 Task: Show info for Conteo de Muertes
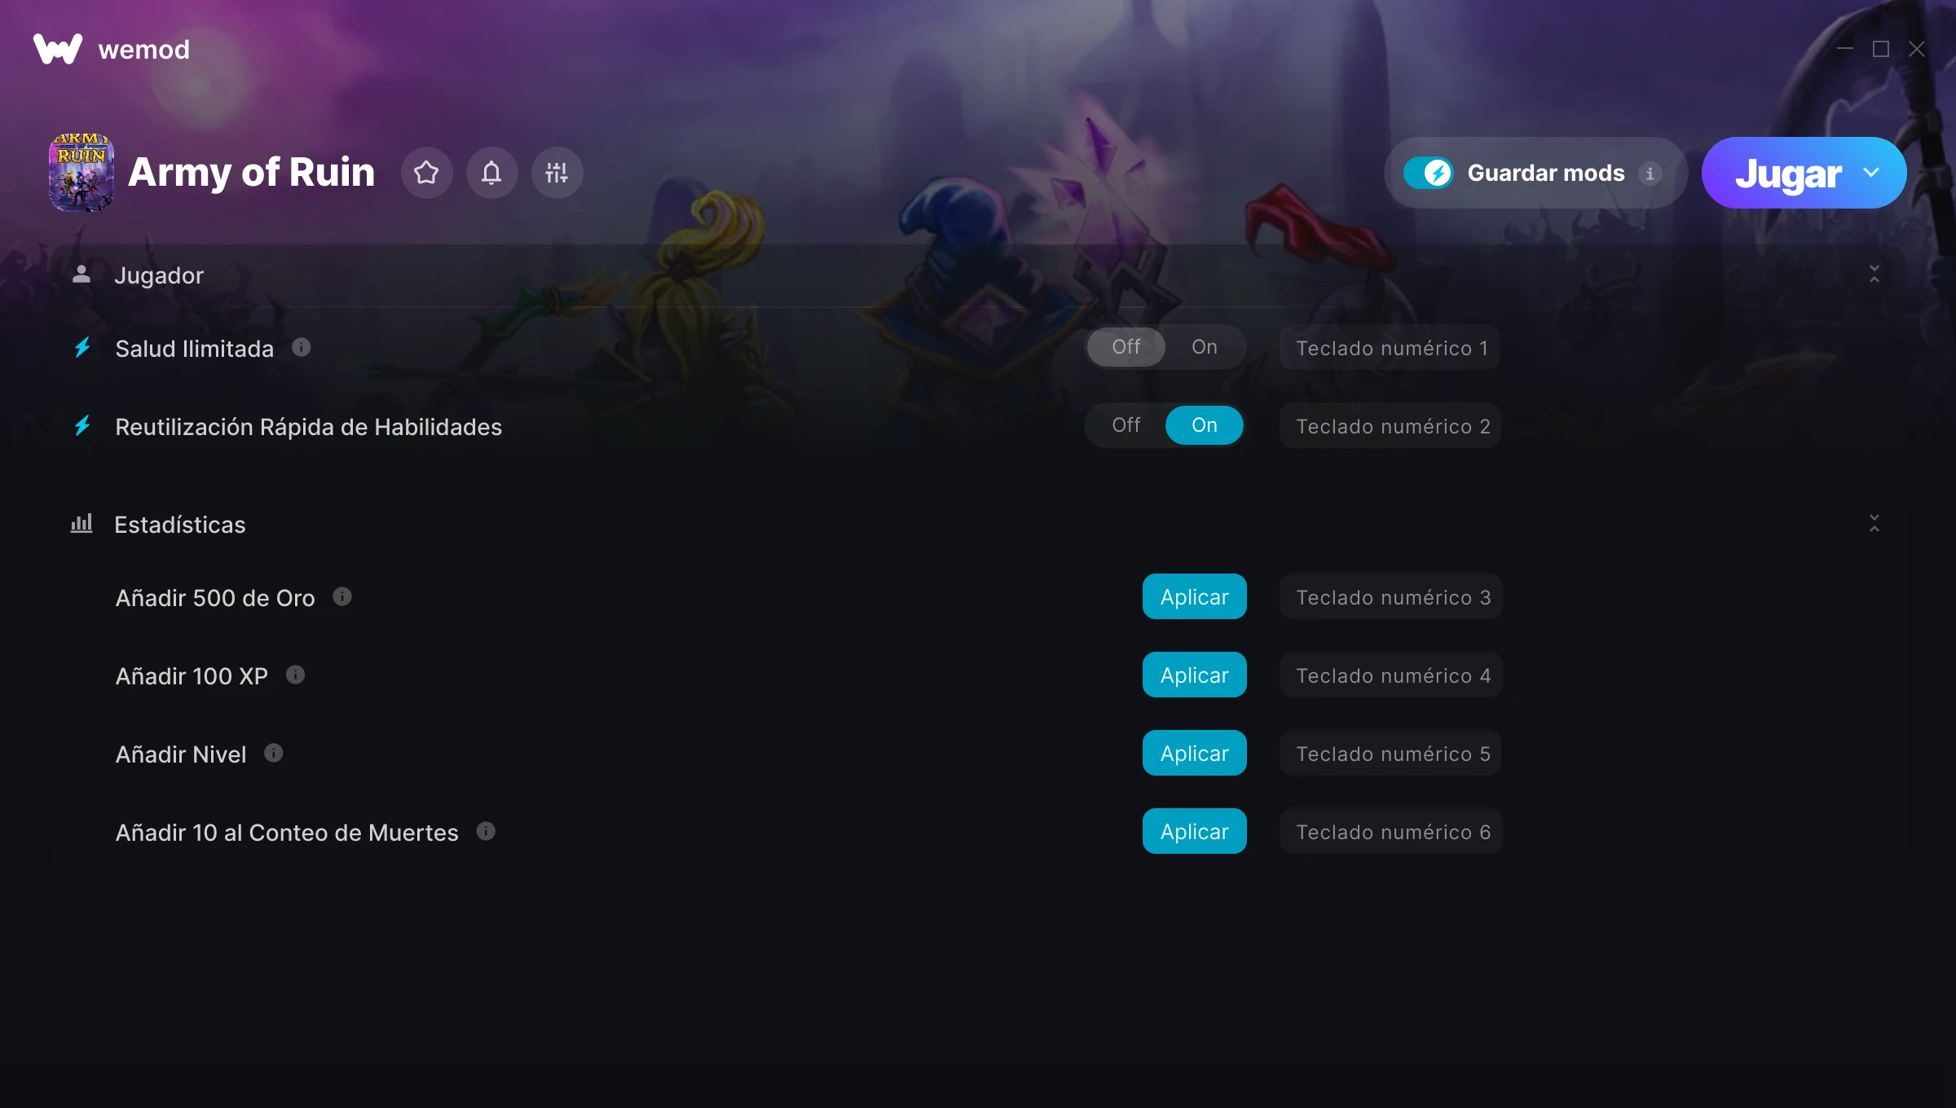click(486, 832)
